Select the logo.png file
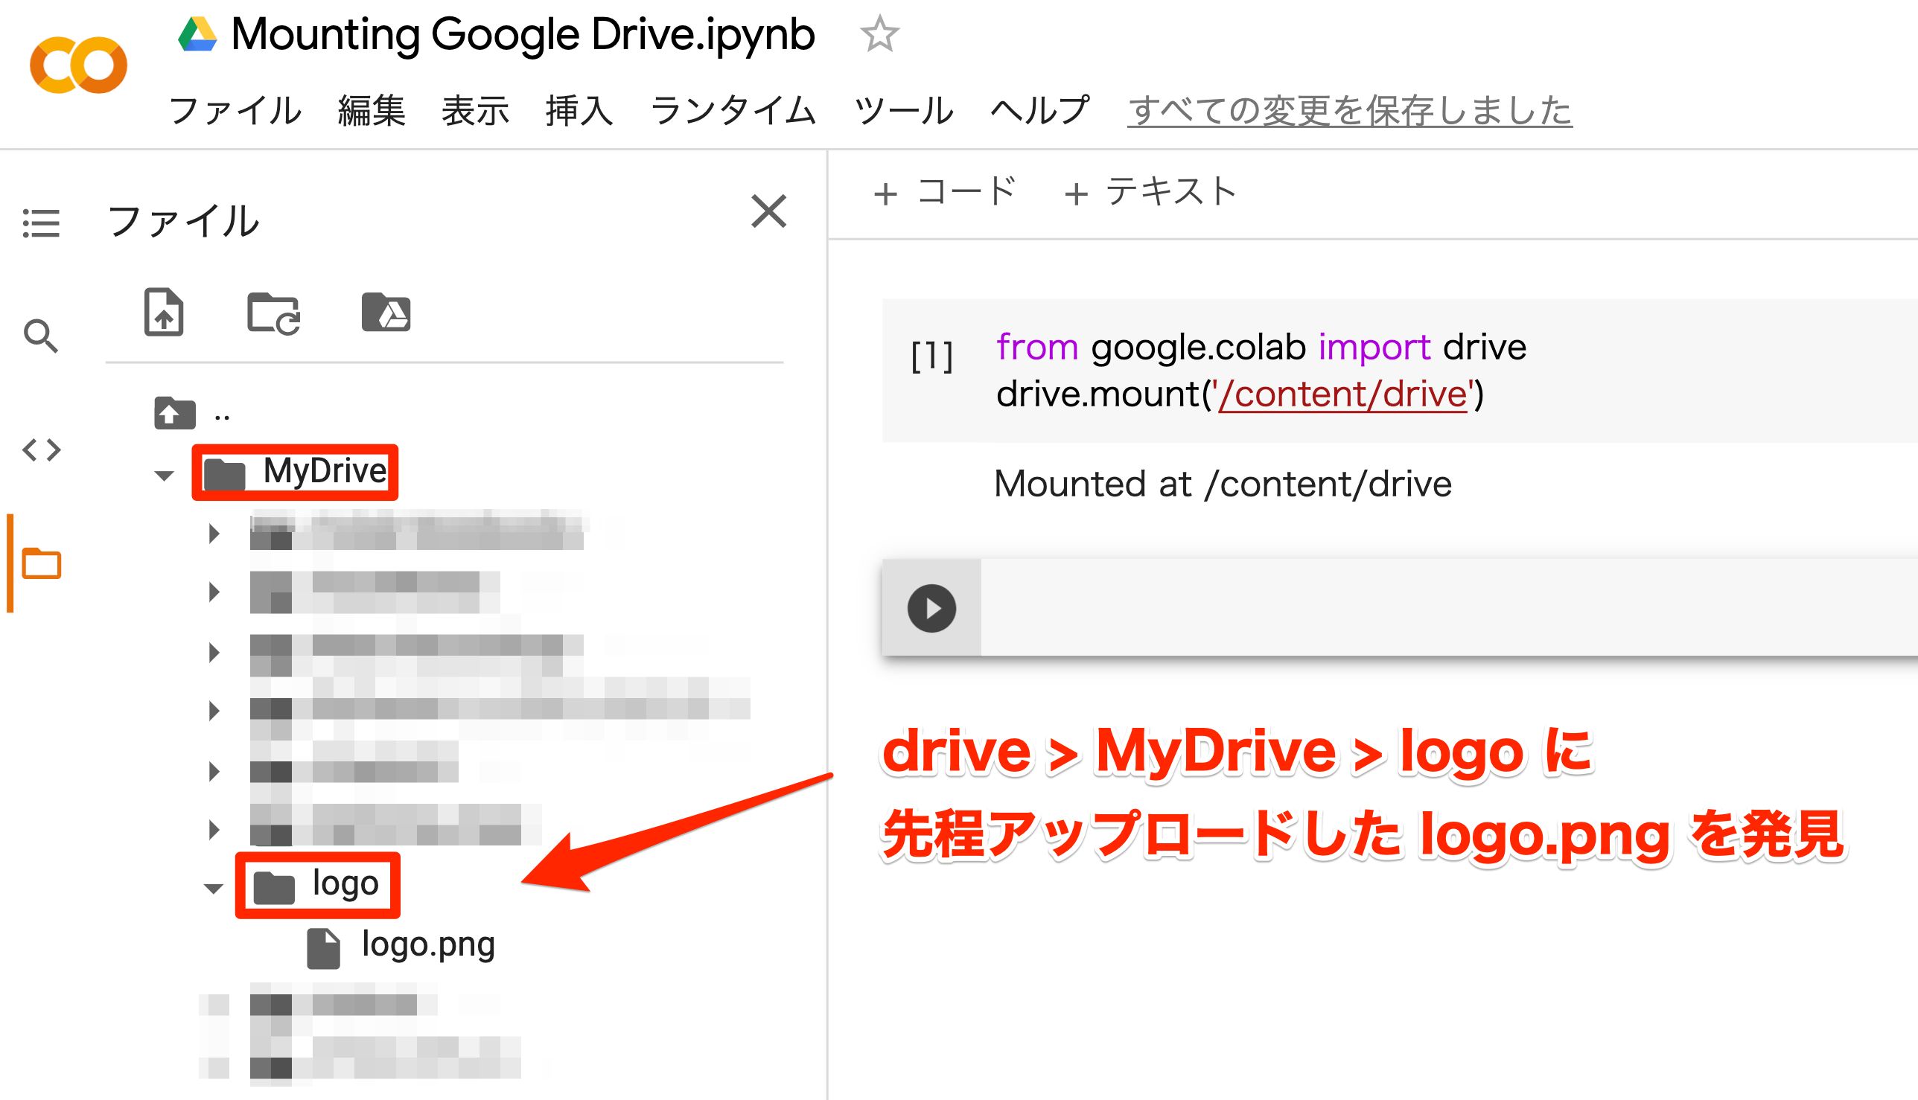This screenshot has width=1918, height=1100. [x=427, y=945]
